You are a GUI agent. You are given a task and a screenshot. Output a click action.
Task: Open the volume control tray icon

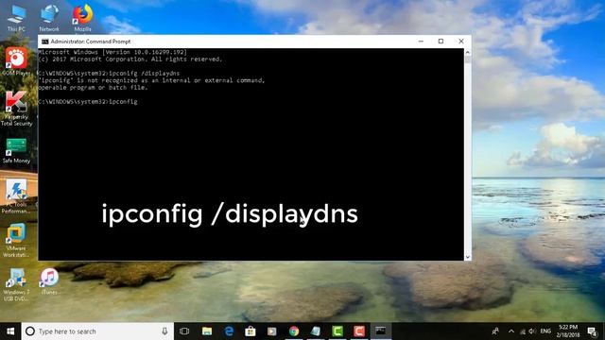click(x=532, y=331)
